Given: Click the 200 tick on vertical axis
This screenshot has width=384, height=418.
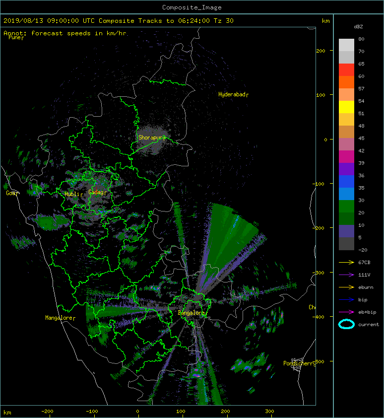Looking at the screenshot, I should 320,51.
